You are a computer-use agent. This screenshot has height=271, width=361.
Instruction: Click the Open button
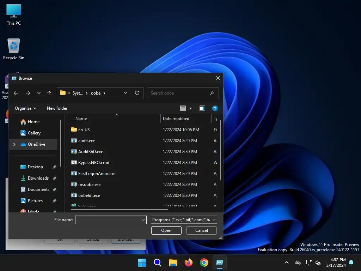point(166,230)
